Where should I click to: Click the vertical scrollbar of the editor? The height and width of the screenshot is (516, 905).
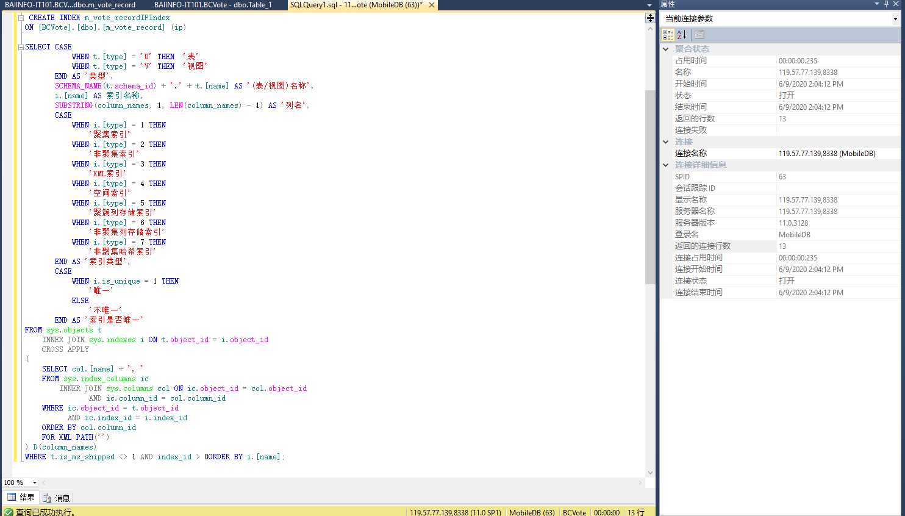[x=650, y=187]
